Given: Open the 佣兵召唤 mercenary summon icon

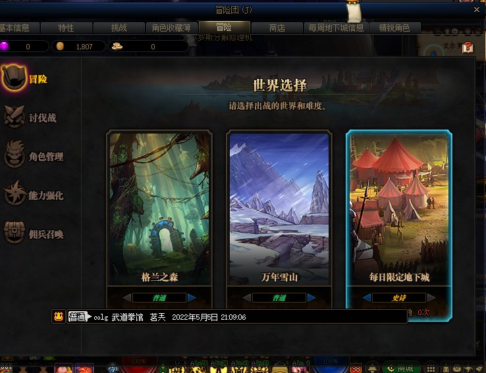Looking at the screenshot, I should [14, 232].
